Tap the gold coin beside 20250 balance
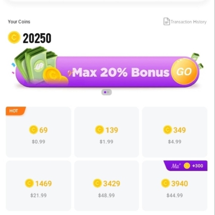 14,37
